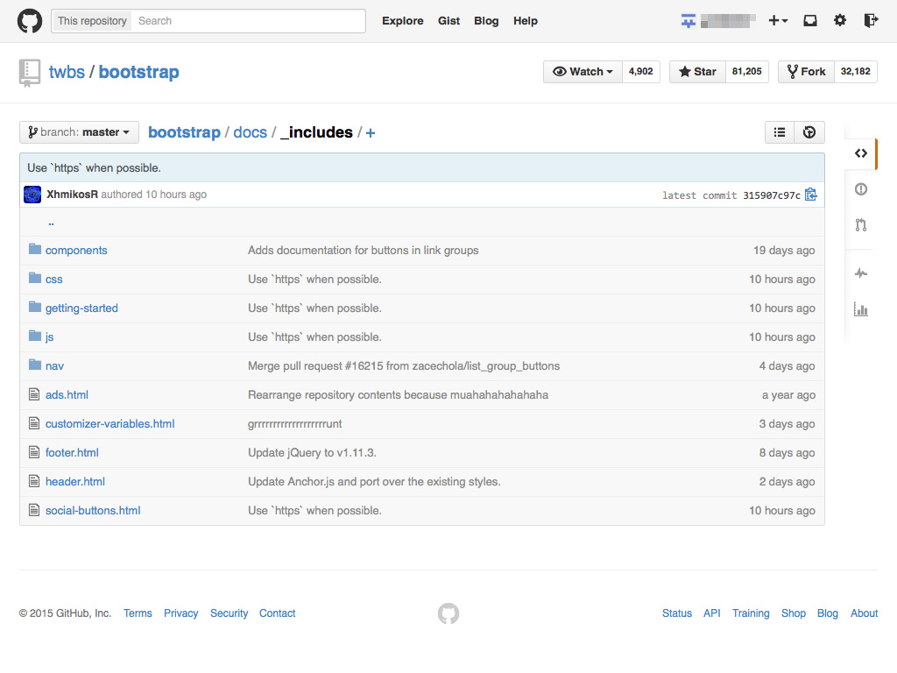View repository Pulse via sidebar icon
This screenshot has height=673, width=897.
pyautogui.click(x=859, y=273)
